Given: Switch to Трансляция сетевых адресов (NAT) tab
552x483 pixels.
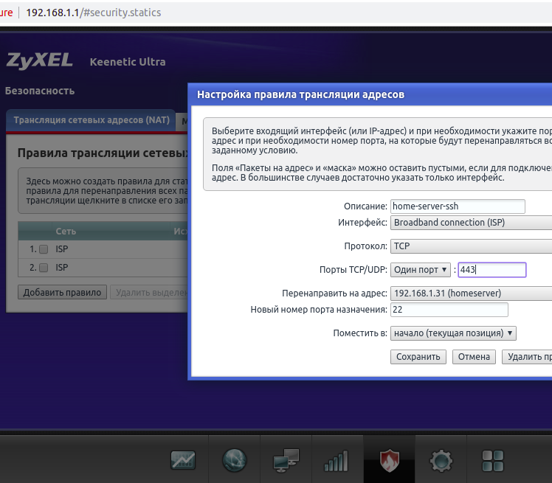Looking at the screenshot, I should (x=91, y=120).
